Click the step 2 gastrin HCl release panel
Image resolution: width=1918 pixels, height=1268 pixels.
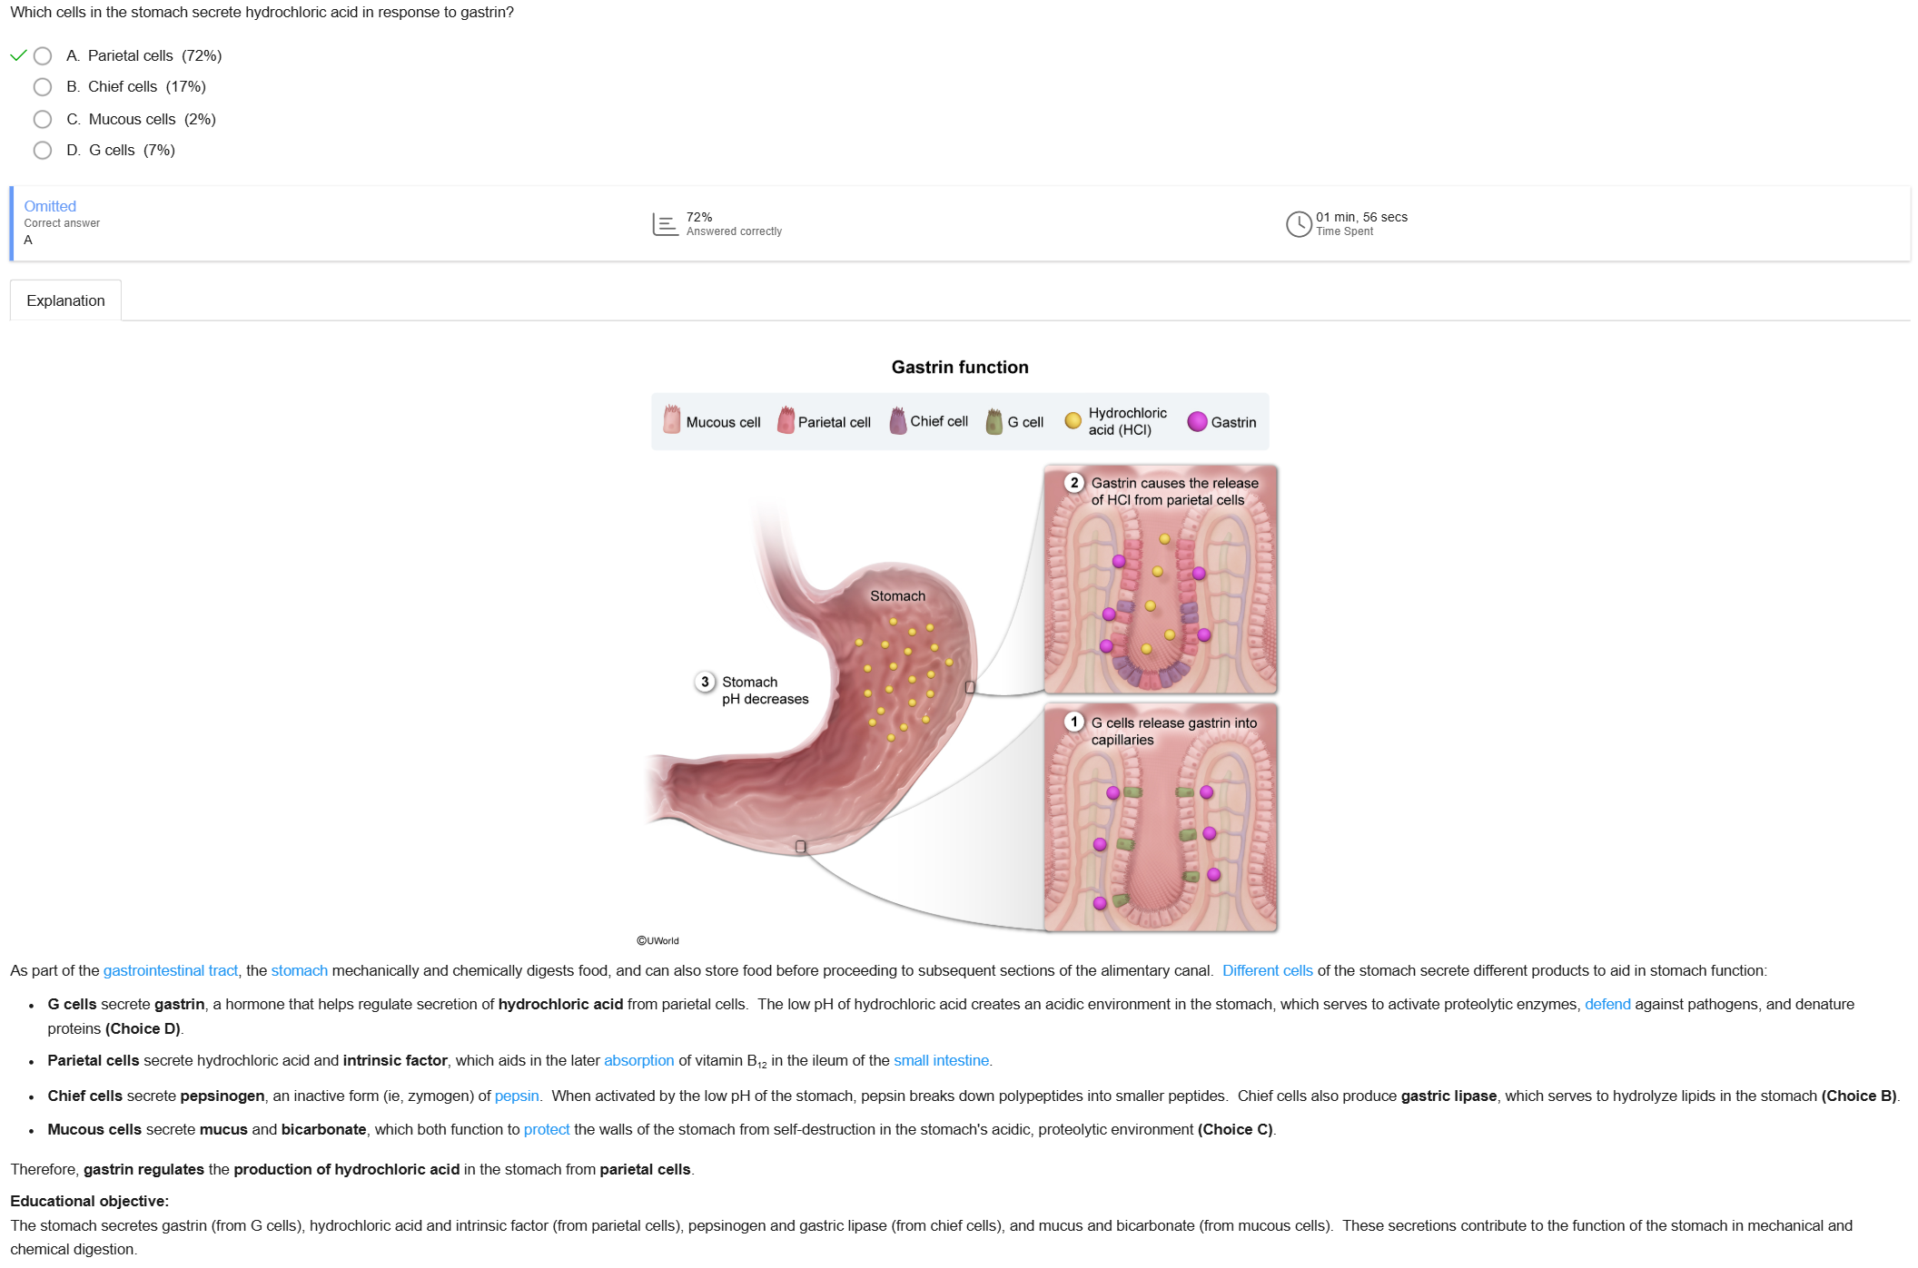pos(1161,580)
